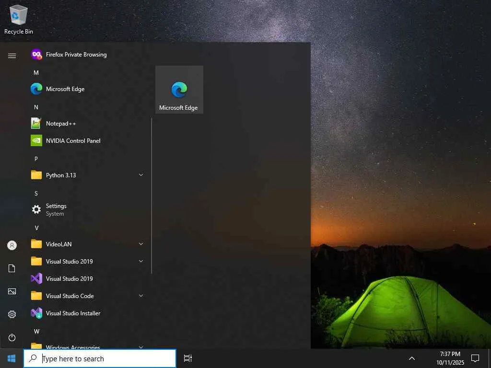Click the Visual Studio 2019 folder icon
The width and height of the screenshot is (491, 368).
point(36,261)
